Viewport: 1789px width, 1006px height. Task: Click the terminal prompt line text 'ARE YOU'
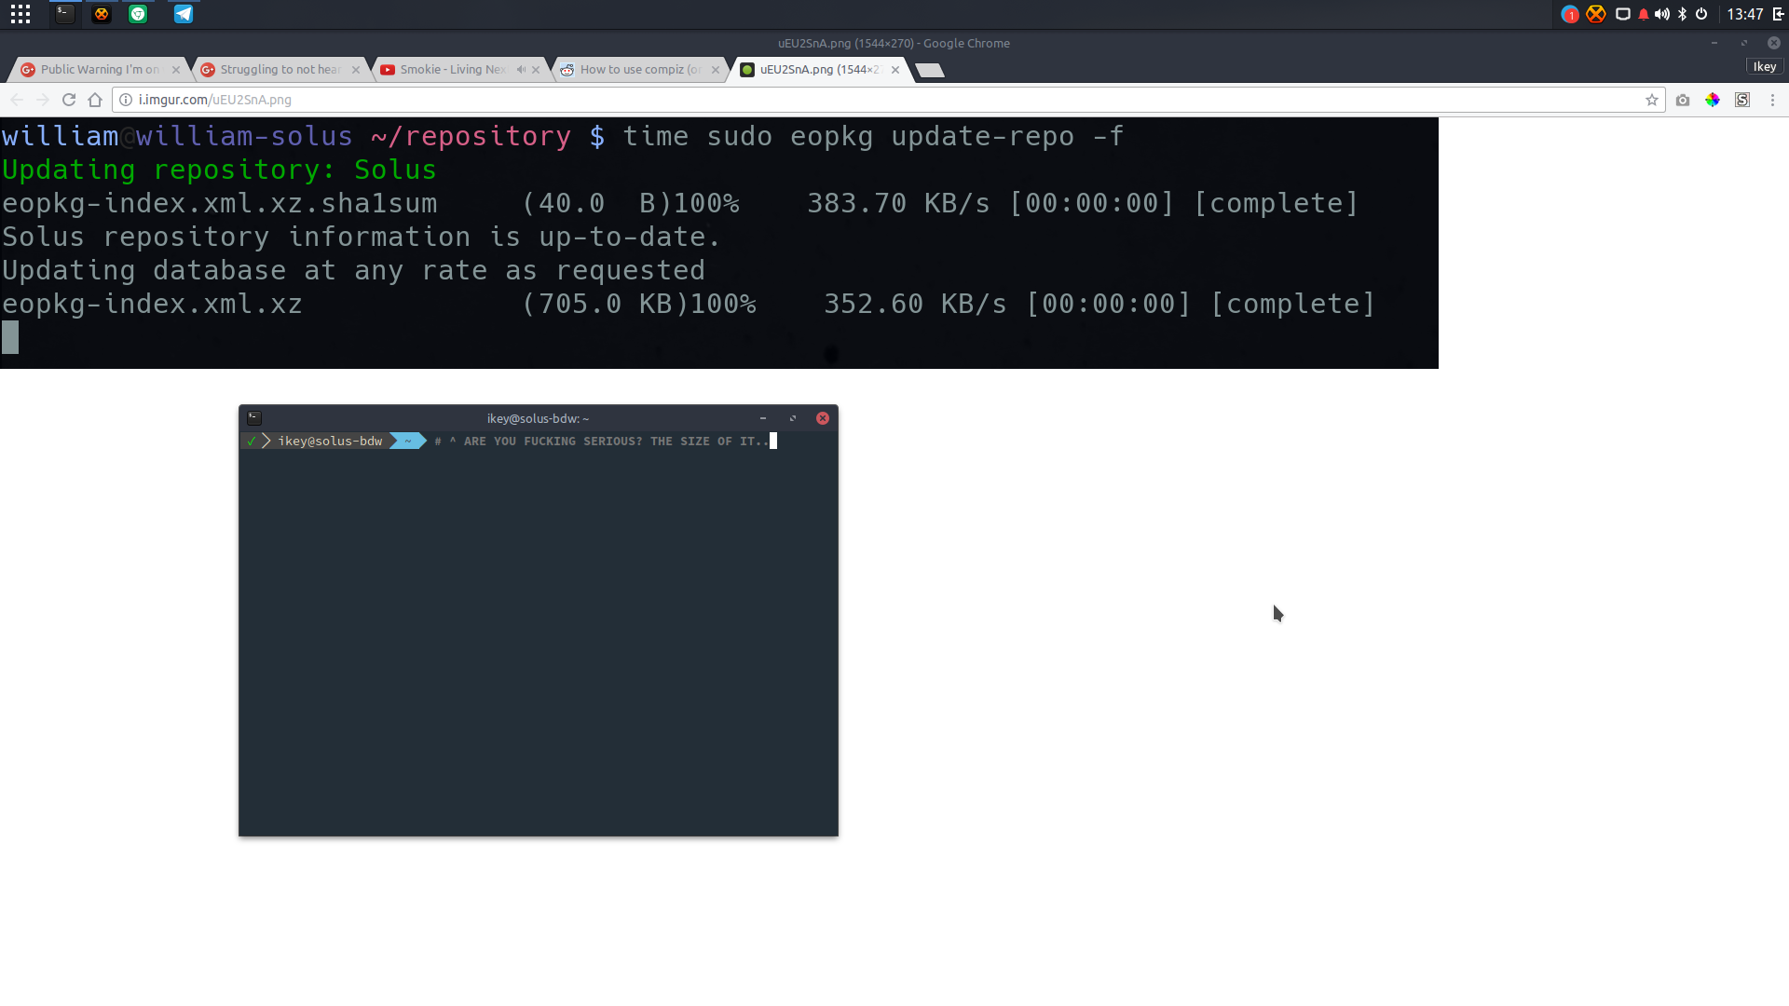point(490,442)
